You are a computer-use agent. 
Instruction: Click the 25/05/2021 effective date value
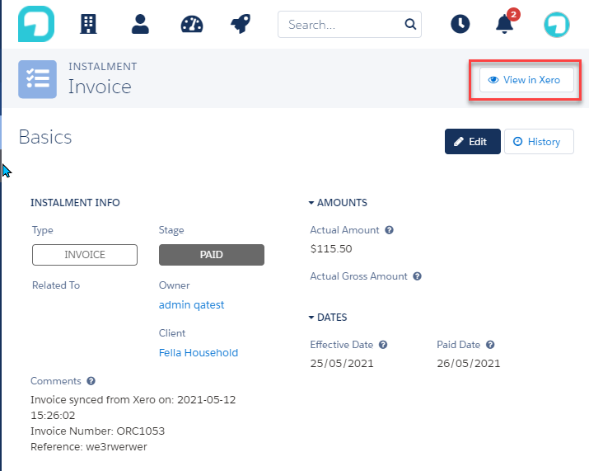coord(342,364)
